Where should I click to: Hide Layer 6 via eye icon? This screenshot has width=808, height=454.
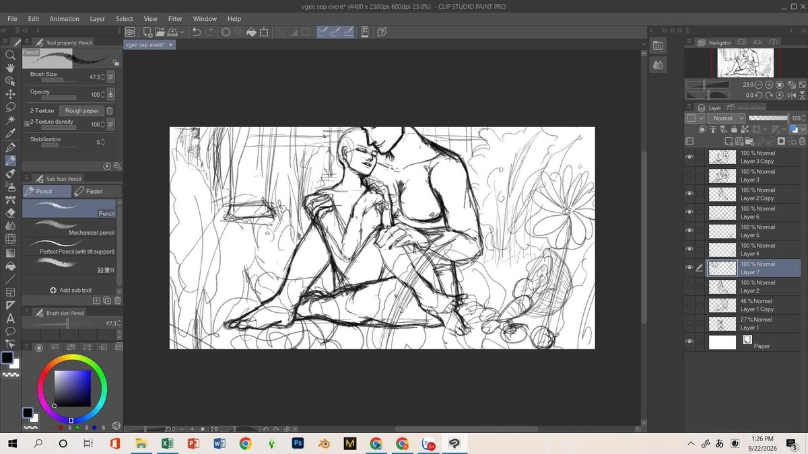point(689,213)
